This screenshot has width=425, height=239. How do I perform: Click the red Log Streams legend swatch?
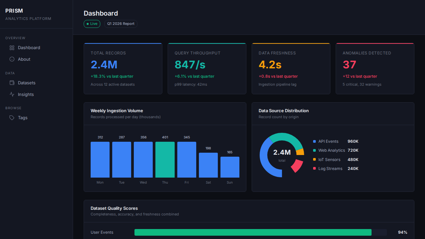click(x=314, y=169)
